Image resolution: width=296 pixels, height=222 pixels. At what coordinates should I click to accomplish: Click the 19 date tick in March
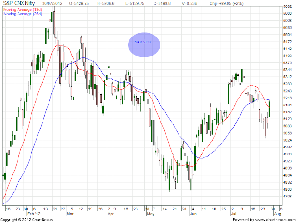[91, 209]
